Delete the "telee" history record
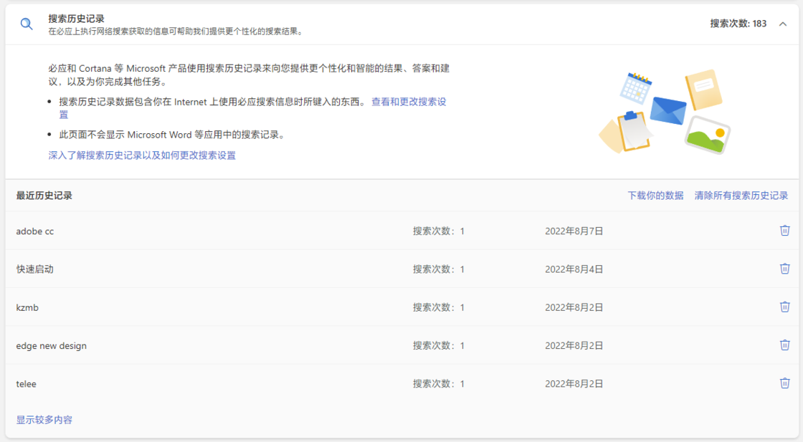 (784, 383)
